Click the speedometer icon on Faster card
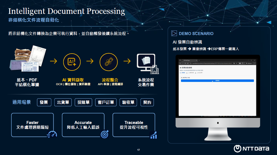 click(x=52, y=134)
